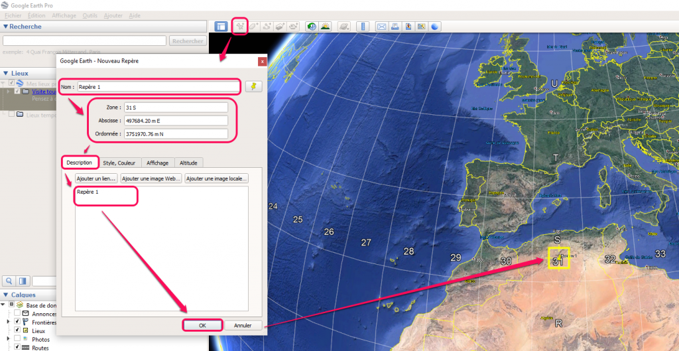Uncheck the Lieux layer checkbox
This screenshot has height=351, width=679.
(x=17, y=331)
